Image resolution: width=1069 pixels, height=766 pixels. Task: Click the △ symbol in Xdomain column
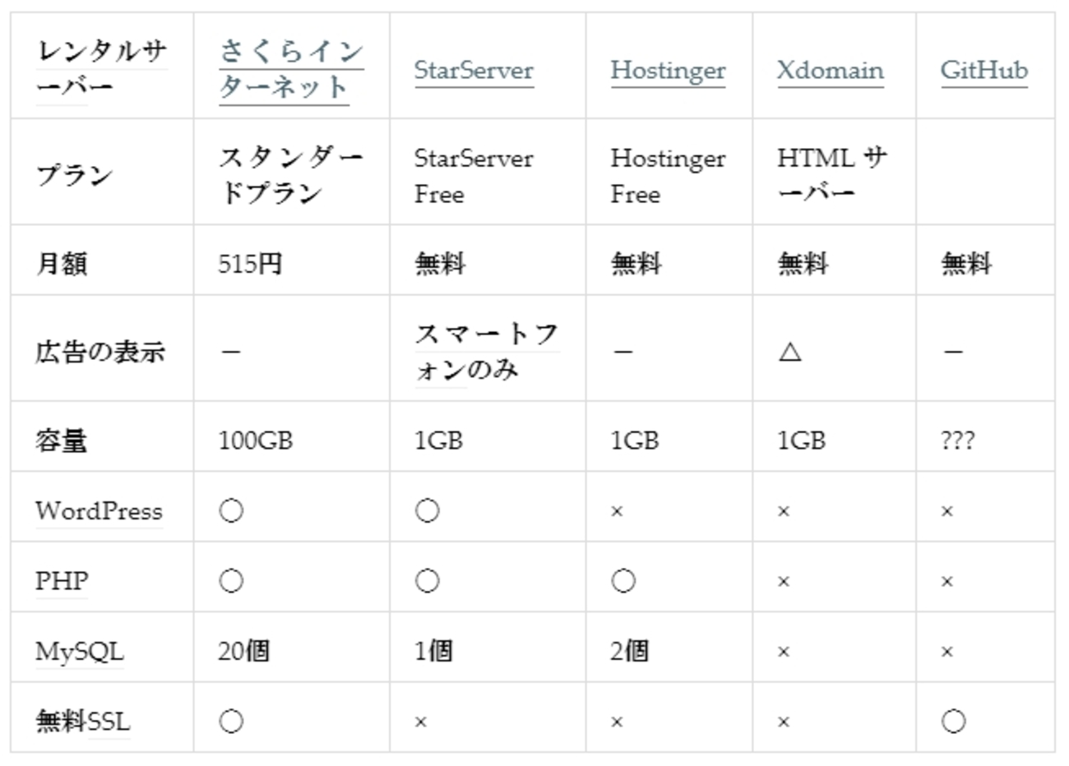coord(789,353)
